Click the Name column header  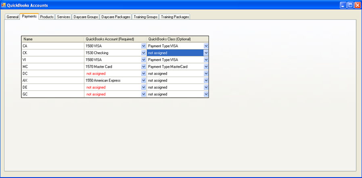tap(53, 39)
